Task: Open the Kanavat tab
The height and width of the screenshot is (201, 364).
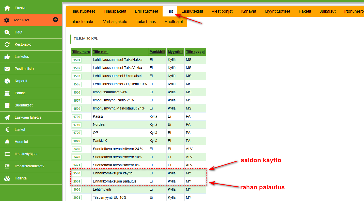Action: coord(249,11)
